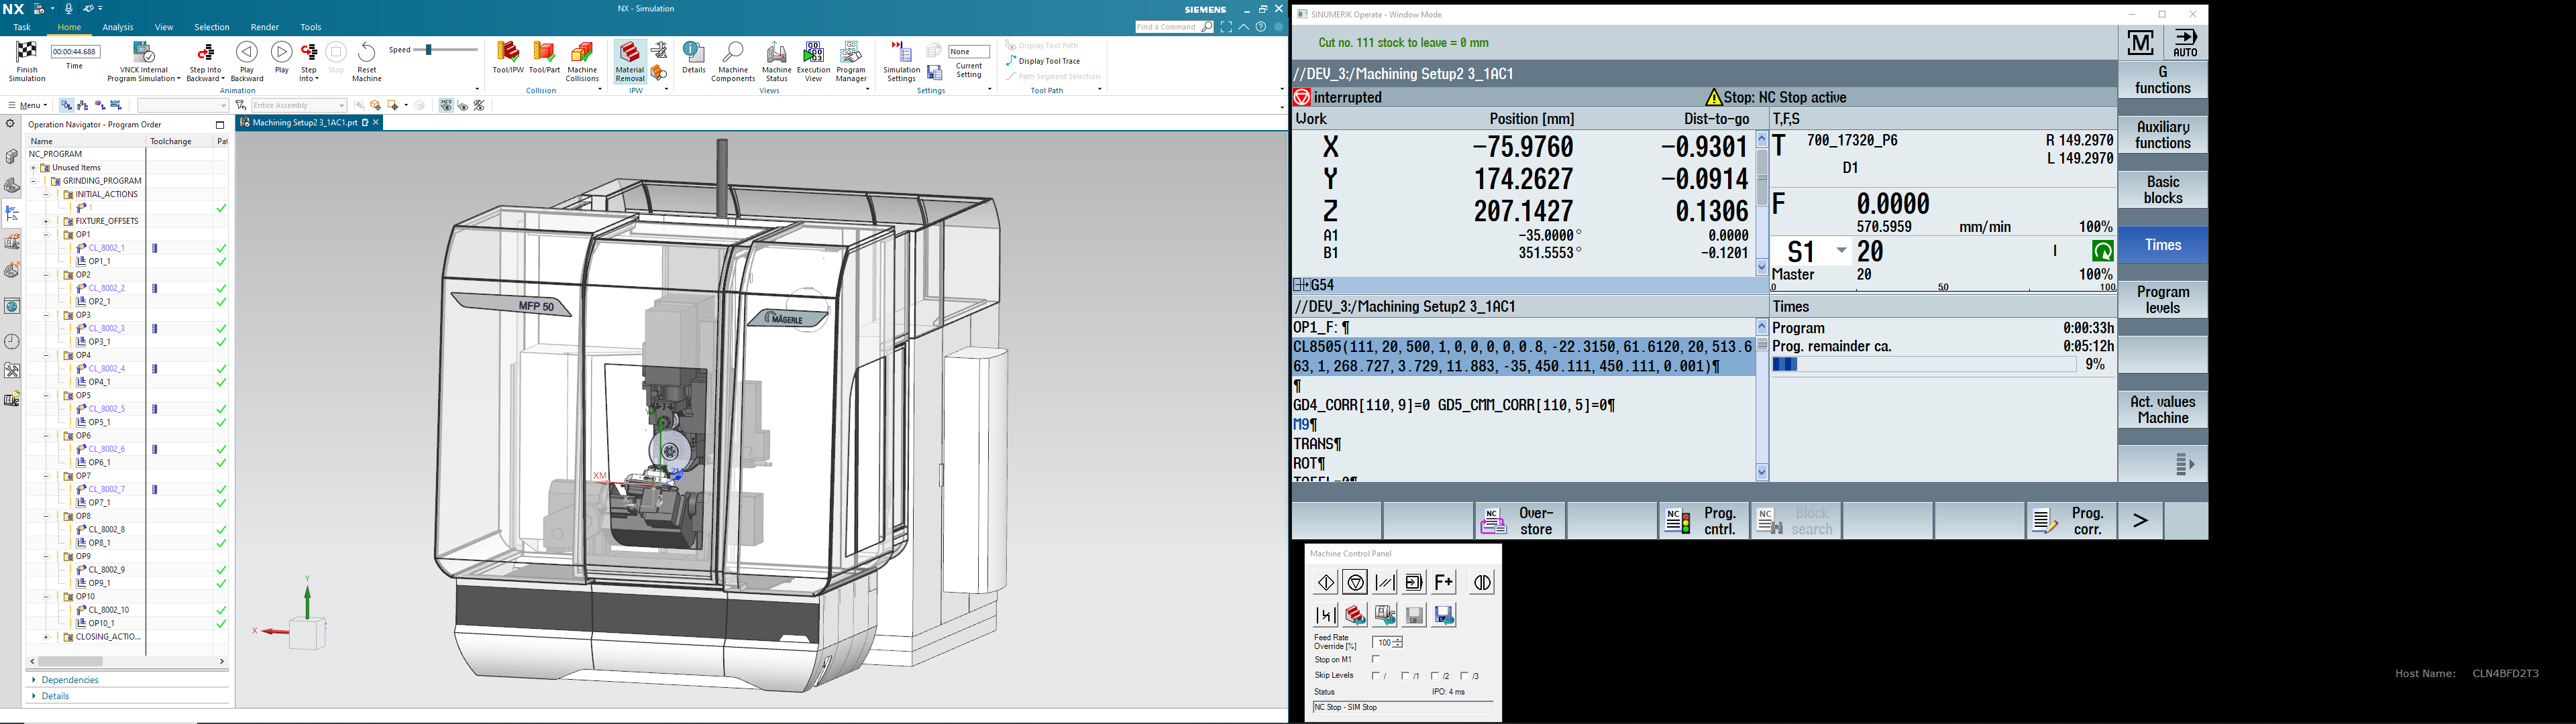Screen dimensions: 2576x724
Task: Click NC Start button in Machine Control Panel
Action: 1326,582
